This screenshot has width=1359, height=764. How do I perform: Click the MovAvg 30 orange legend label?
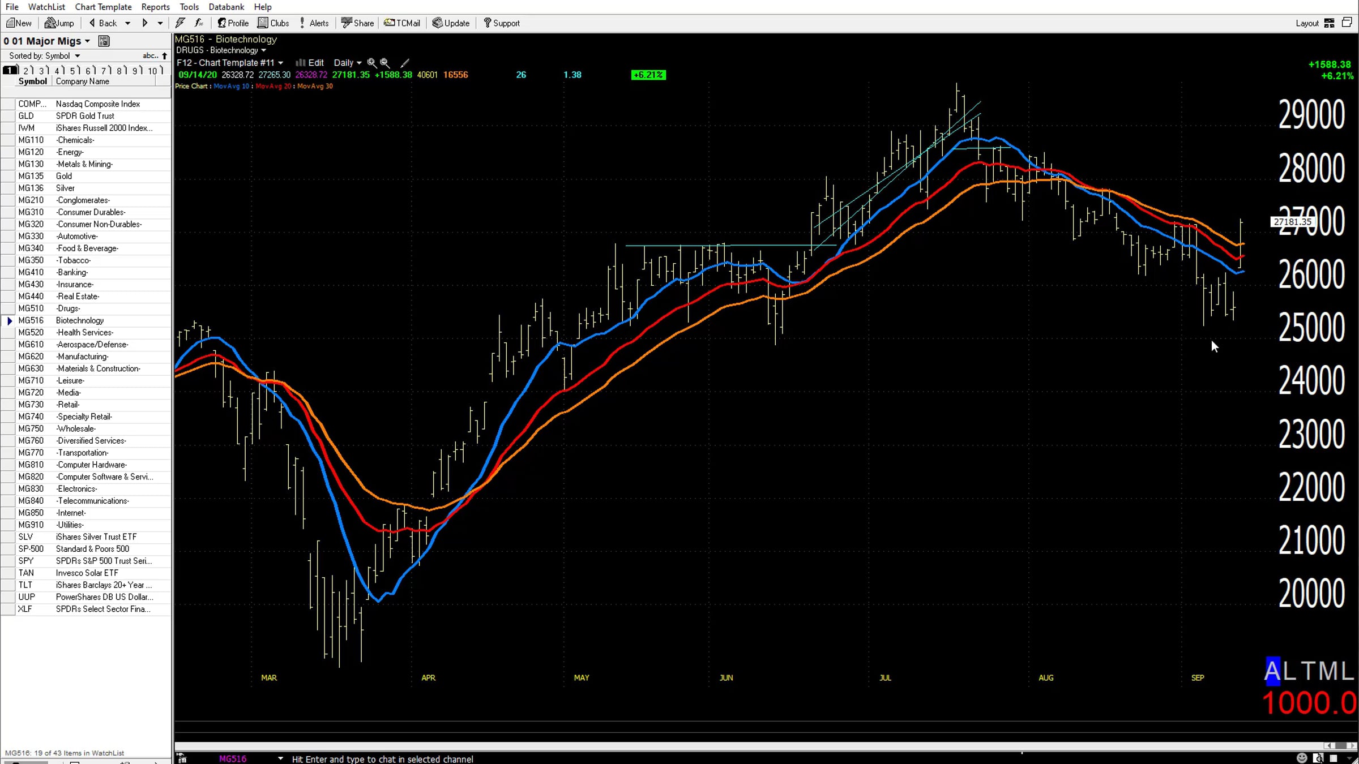(315, 86)
